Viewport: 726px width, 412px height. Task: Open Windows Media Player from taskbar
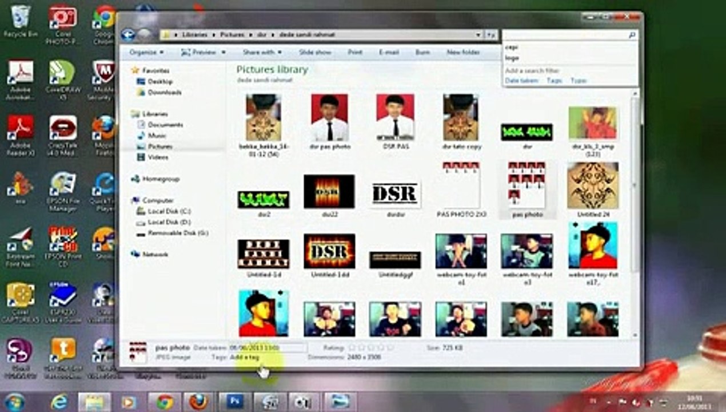click(x=130, y=402)
